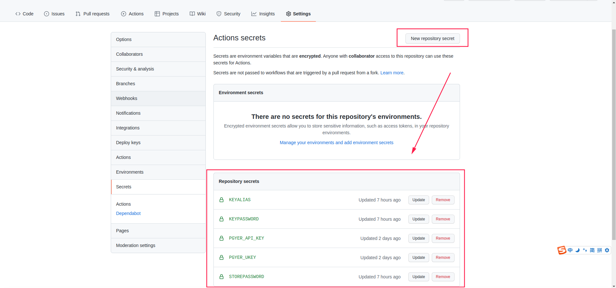
Task: Go to Pull requests tab
Action: click(92, 14)
